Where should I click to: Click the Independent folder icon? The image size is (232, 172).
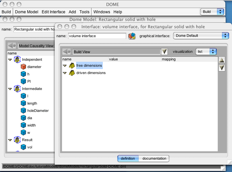(x=17, y=59)
